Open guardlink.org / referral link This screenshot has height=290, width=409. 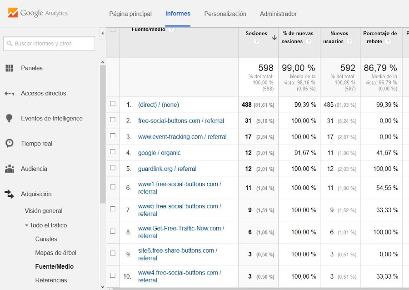167,169
